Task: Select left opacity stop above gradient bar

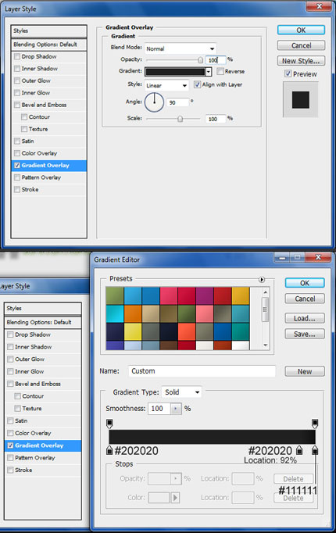Action: (109, 424)
